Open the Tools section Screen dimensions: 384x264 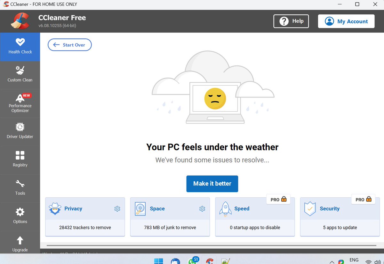[x=20, y=188]
